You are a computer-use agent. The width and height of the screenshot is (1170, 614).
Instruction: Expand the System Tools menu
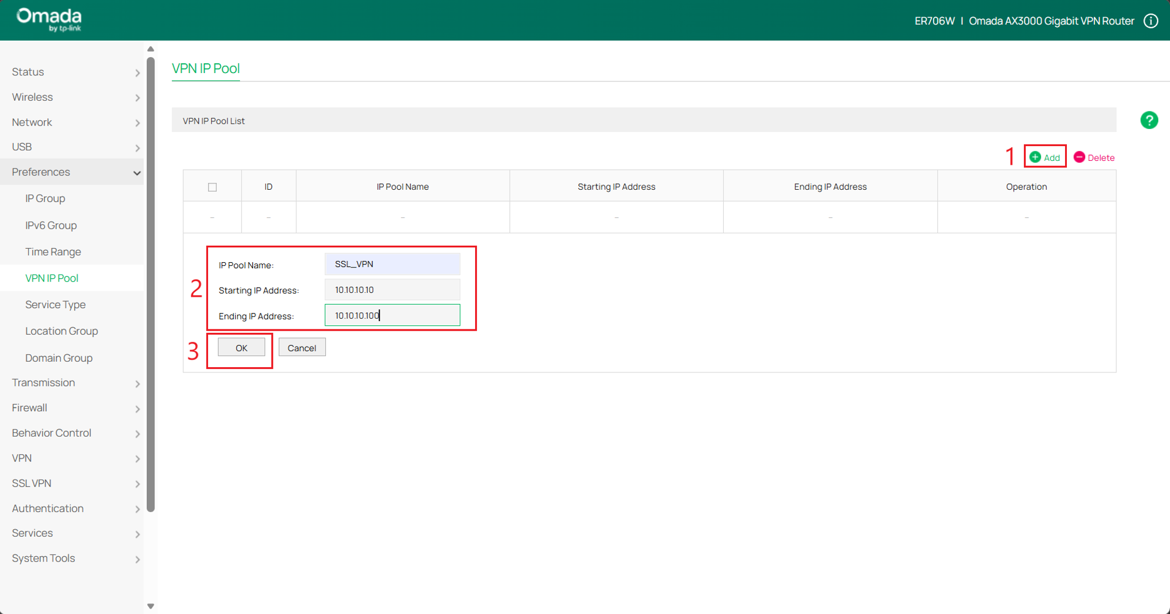(72, 559)
